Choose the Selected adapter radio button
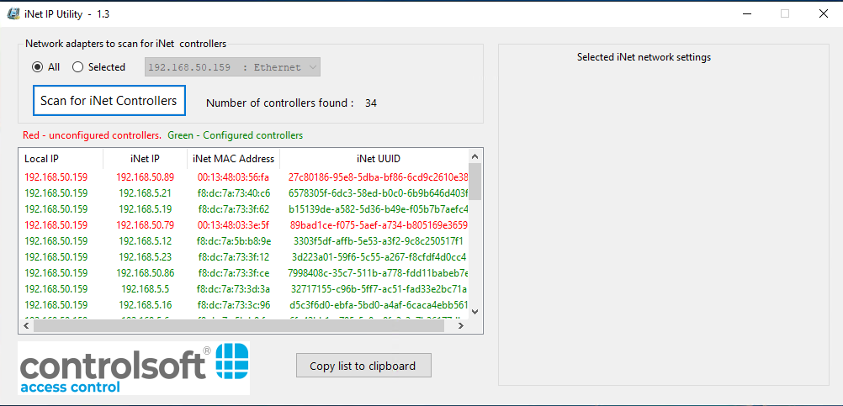This screenshot has width=843, height=406. point(78,67)
